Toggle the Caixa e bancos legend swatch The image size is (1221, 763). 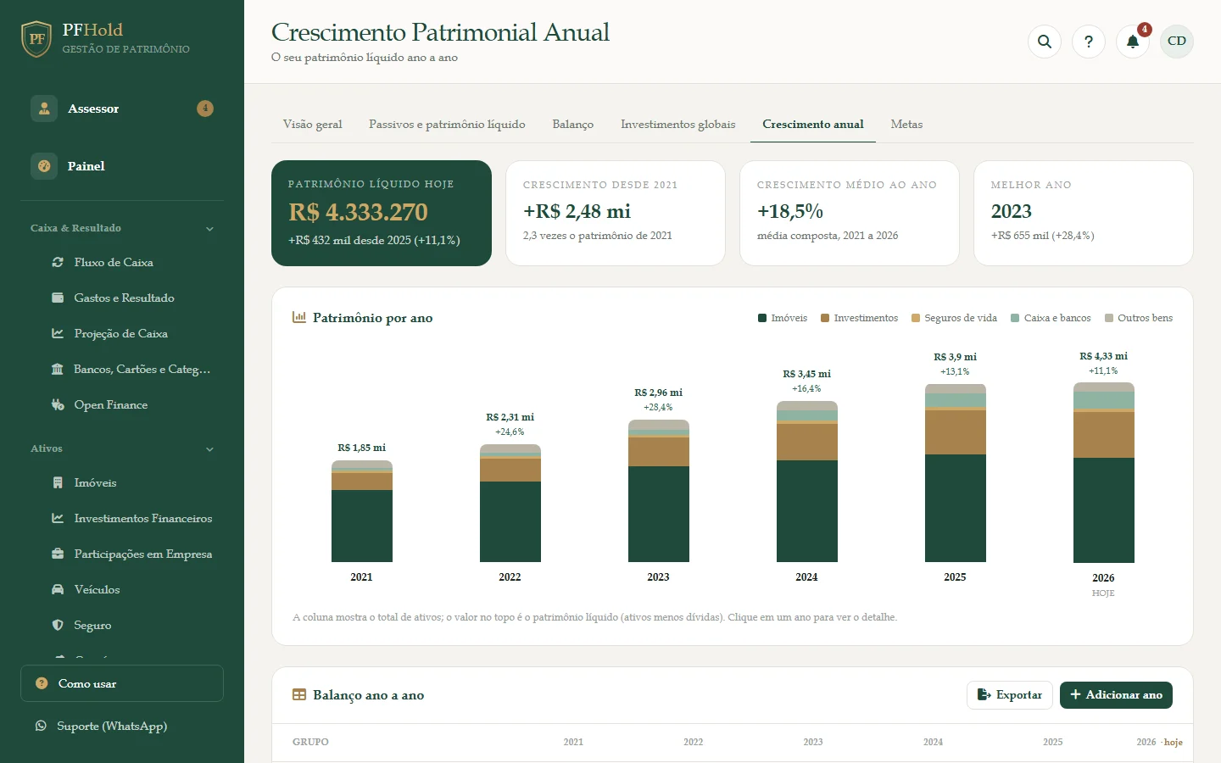[x=1015, y=318]
